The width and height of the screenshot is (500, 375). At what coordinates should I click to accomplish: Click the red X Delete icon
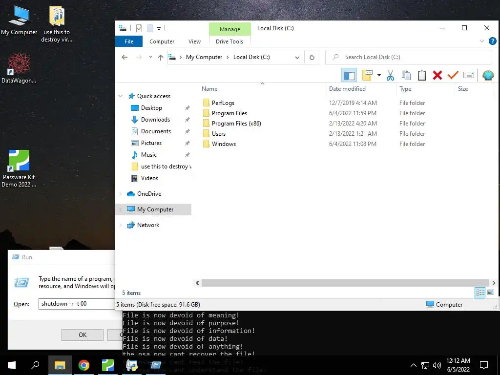pos(437,76)
